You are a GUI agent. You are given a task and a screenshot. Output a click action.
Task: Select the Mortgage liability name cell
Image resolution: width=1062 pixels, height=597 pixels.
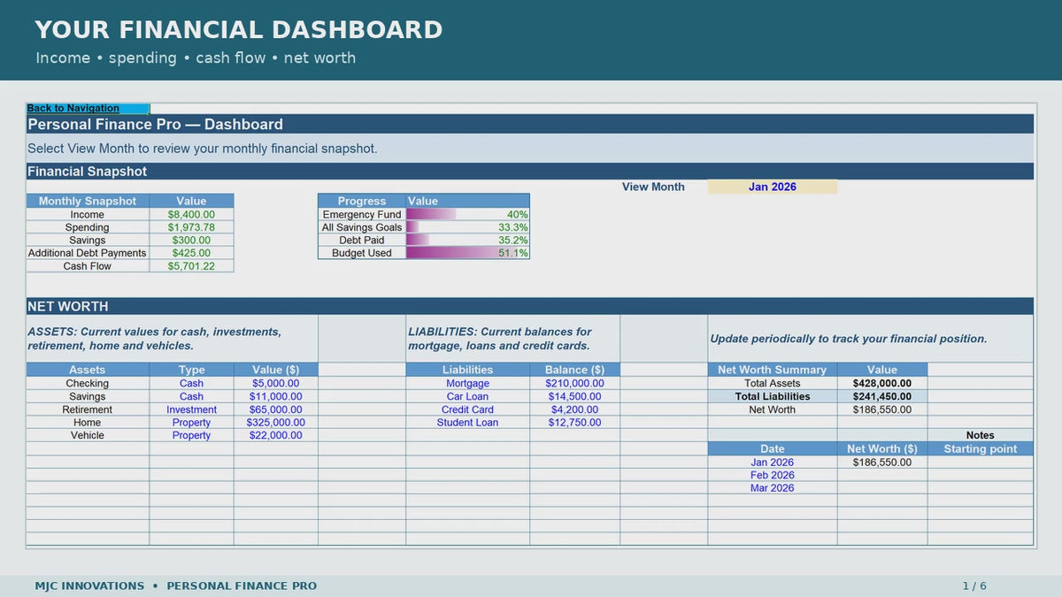tap(467, 383)
